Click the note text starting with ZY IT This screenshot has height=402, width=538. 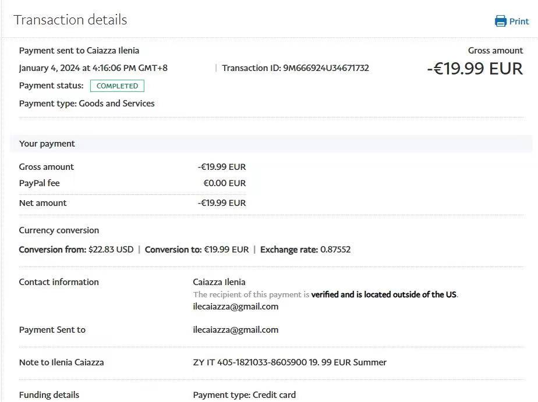click(289, 362)
